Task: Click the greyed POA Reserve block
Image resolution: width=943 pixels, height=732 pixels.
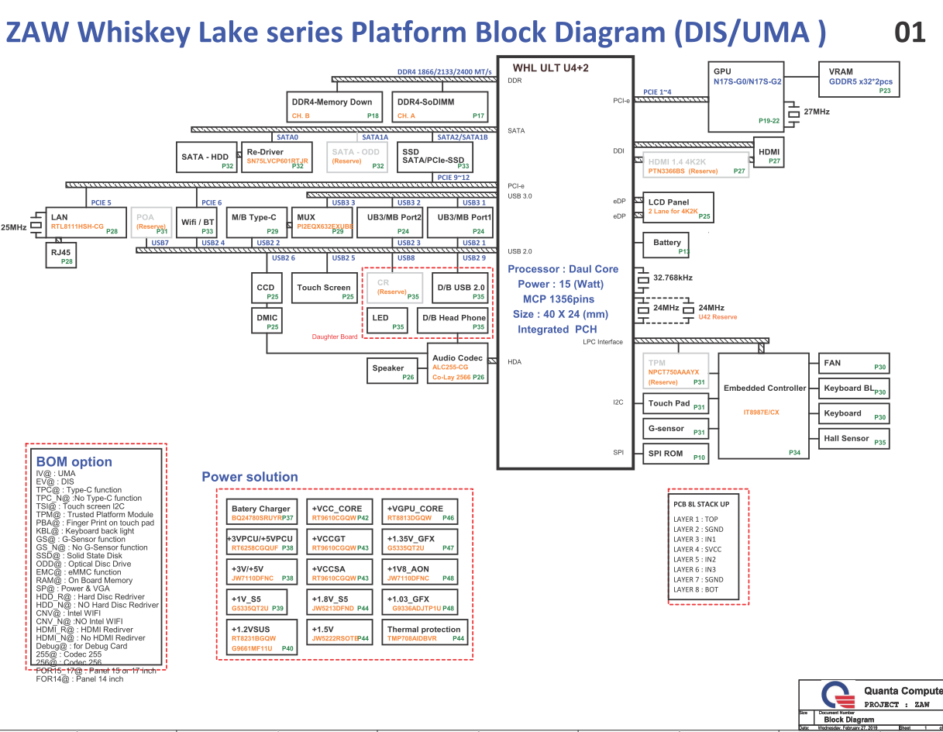Action: 151,223
